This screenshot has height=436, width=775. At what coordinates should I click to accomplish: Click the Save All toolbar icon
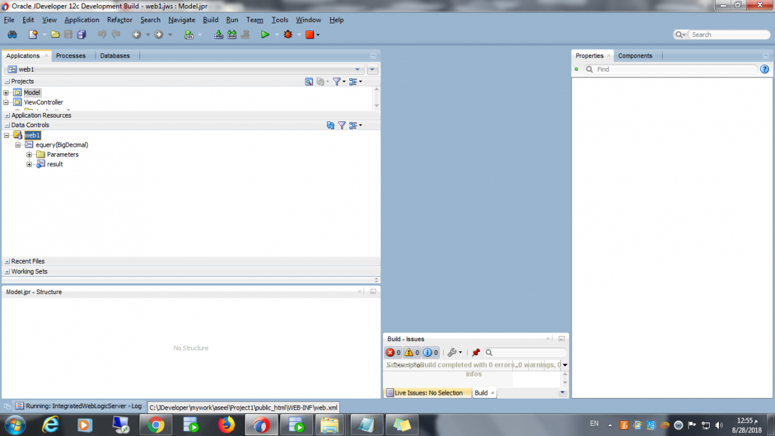[x=81, y=35]
